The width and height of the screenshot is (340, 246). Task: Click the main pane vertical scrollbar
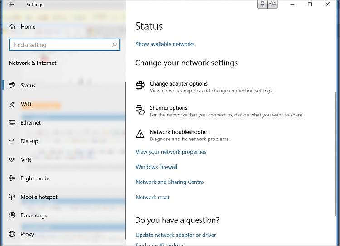click(335, 154)
